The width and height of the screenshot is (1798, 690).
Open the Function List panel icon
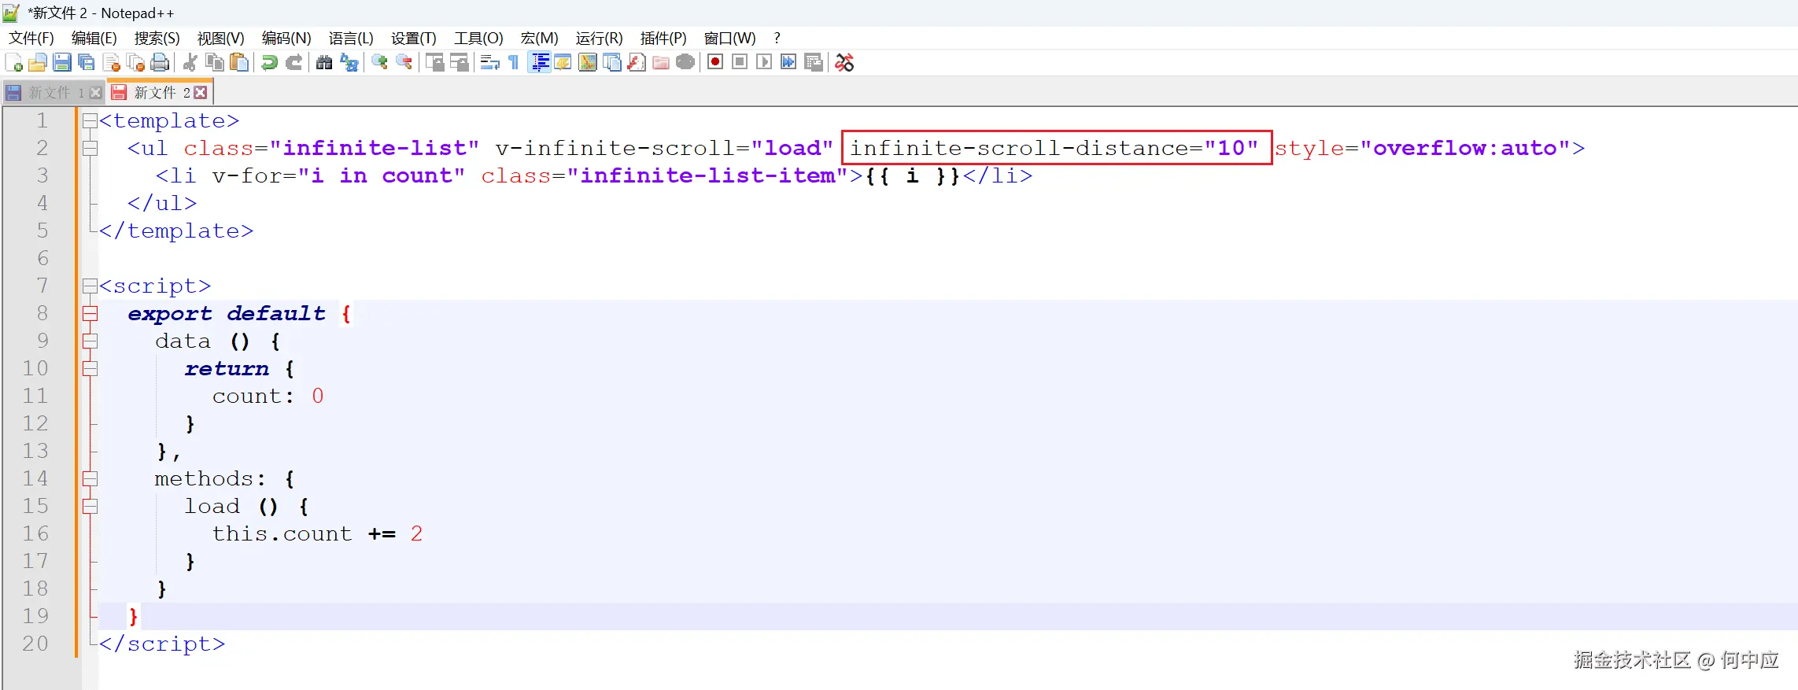click(637, 63)
